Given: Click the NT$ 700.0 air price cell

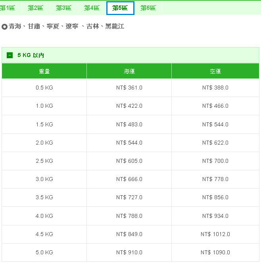Looking at the screenshot, I should tap(215, 161).
